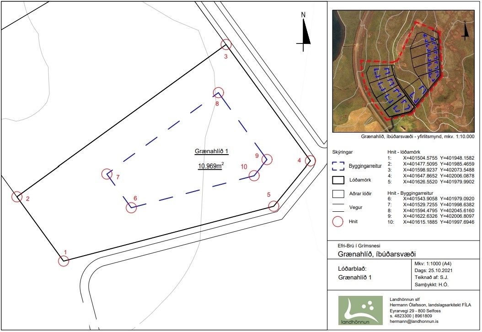
Task: Click building-area point circle 10
Action: point(254,176)
